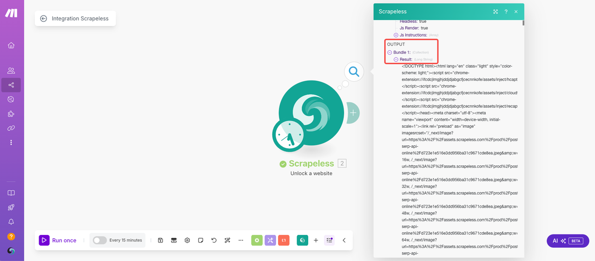
Task: Click the magnifier bubble above the Scrapeless module
Action: click(x=354, y=72)
